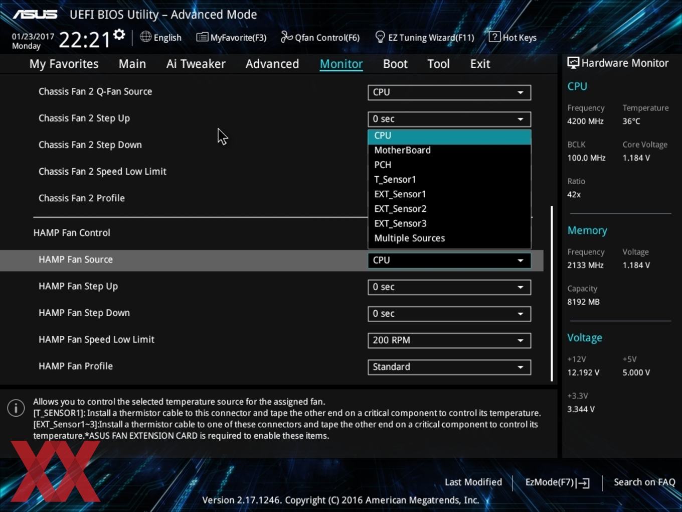Click the MyFavorite list icon

pyautogui.click(x=202, y=37)
